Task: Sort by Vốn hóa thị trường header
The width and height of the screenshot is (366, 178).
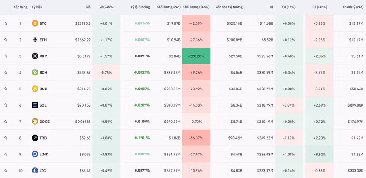Action: click(229, 7)
